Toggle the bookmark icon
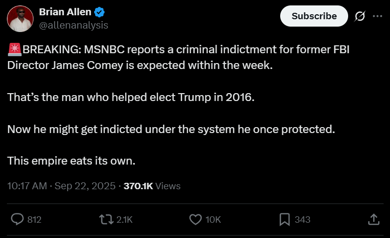The width and height of the screenshot is (390, 238). 284,219
